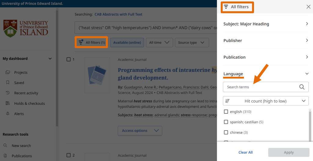Check the english language checkbox
The height and width of the screenshot is (161, 313).
click(226, 112)
